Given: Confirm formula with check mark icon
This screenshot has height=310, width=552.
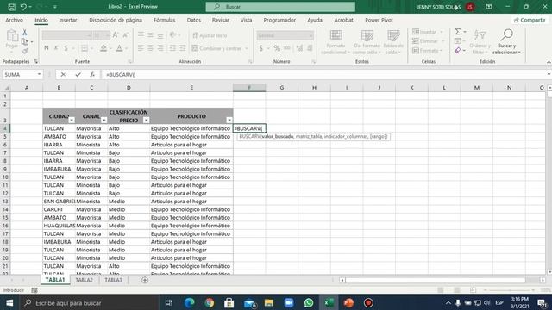Looking at the screenshot, I should [78, 75].
